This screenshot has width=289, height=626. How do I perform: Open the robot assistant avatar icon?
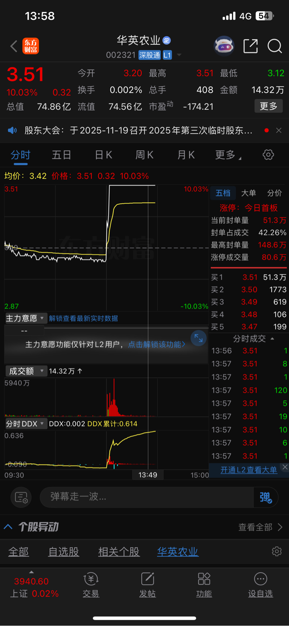click(x=224, y=46)
